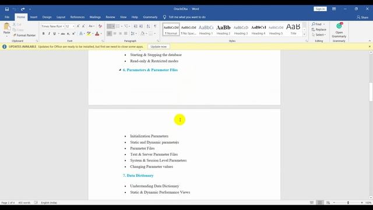The width and height of the screenshot is (373, 210).
Task: Align the paragraph to the right
Action: pyautogui.click(x=120, y=34)
